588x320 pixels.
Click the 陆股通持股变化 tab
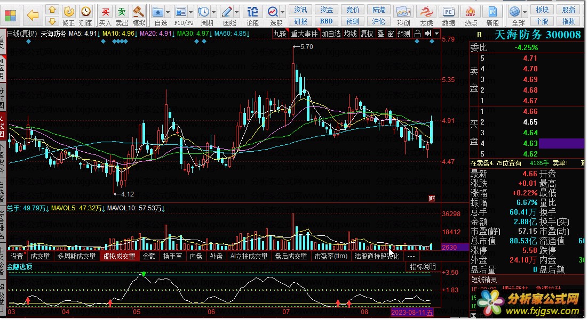[x=377, y=257]
